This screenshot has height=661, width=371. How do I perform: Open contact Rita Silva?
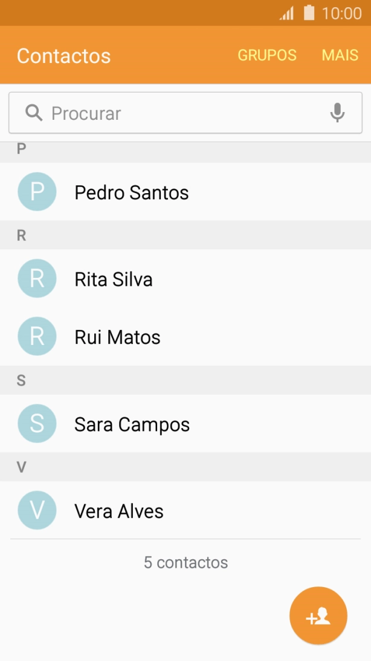pyautogui.click(x=114, y=279)
